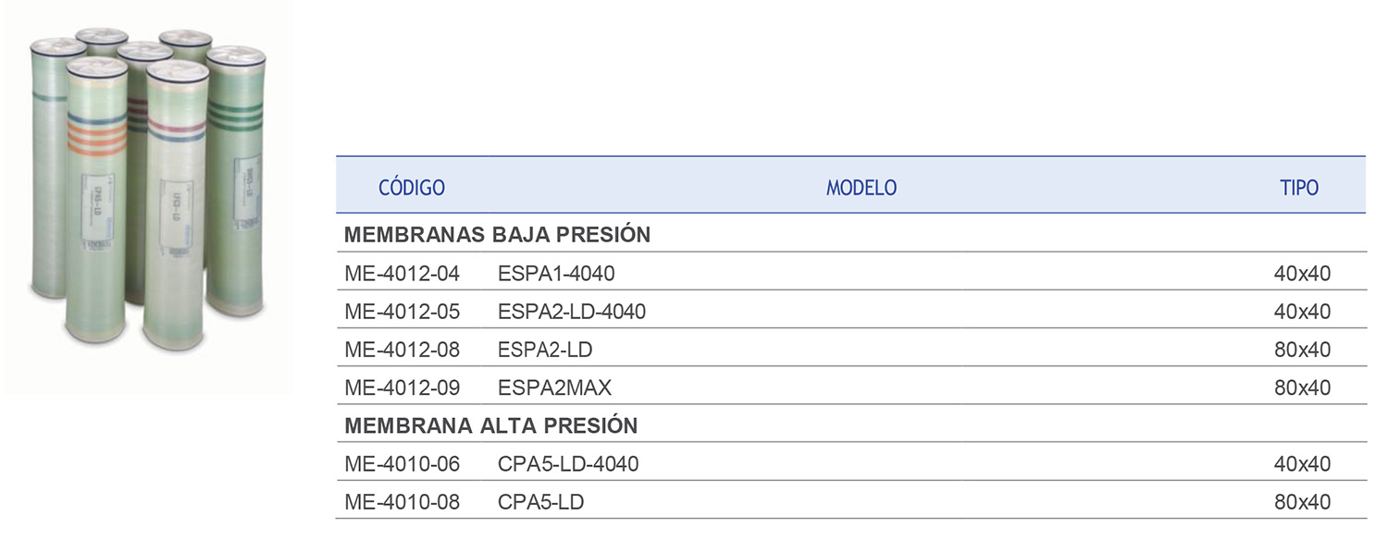Click product code ME-4012-08
The width and height of the screenshot is (1388, 541).
pos(402,350)
